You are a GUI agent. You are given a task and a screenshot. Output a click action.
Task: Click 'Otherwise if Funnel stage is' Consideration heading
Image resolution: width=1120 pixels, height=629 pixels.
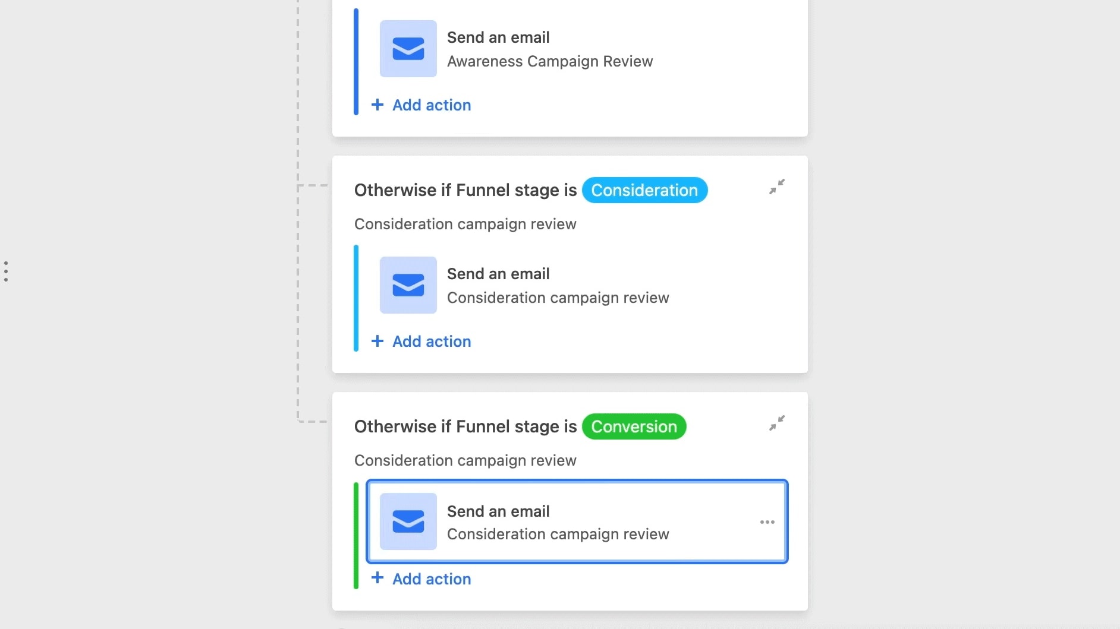click(465, 190)
